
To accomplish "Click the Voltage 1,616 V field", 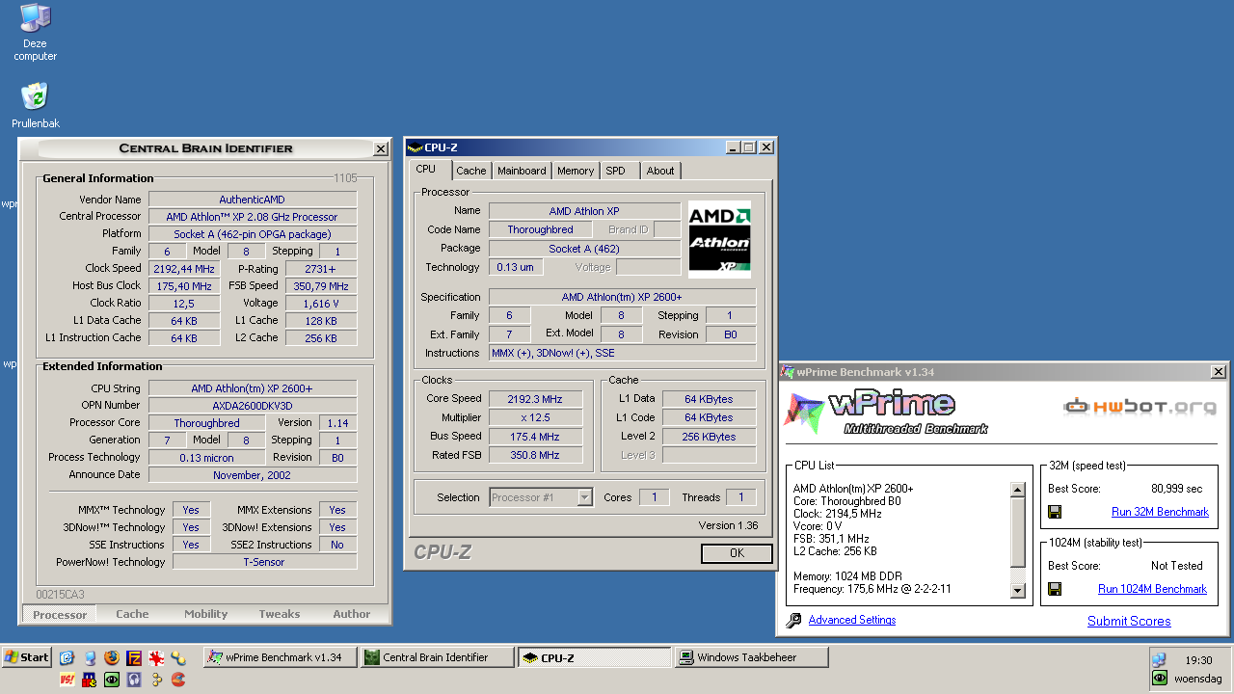I will coord(320,304).
